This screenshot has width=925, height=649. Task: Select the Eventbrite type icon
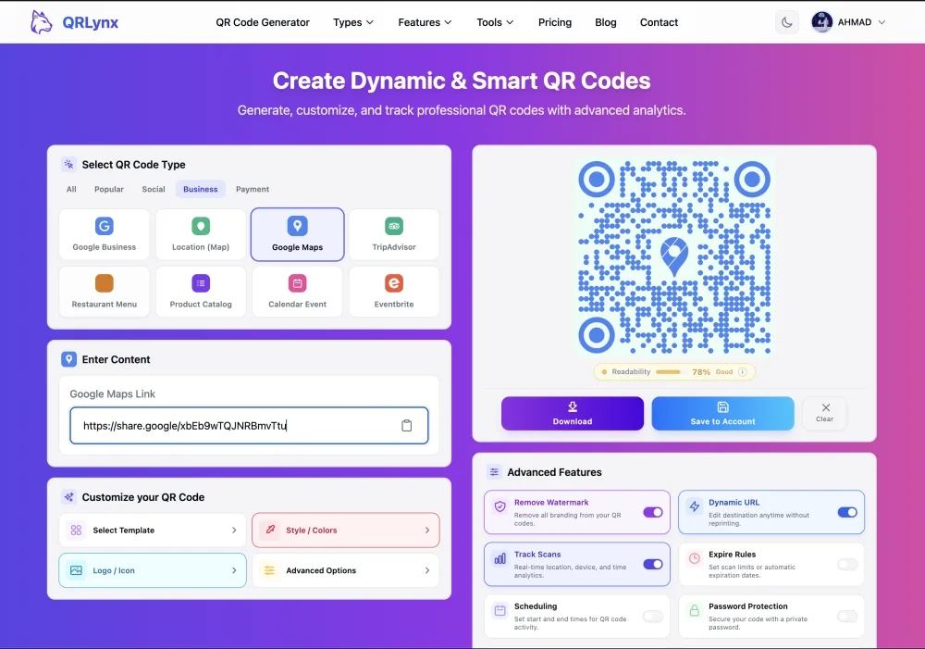pyautogui.click(x=394, y=283)
